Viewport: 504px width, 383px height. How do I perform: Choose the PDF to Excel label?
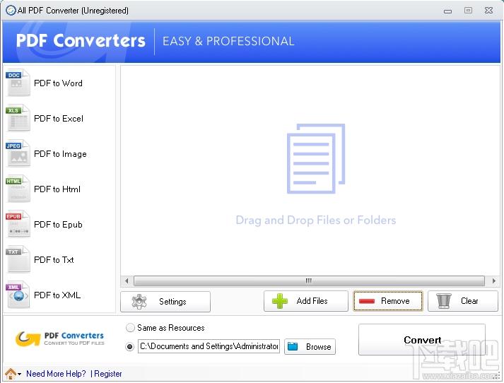point(59,119)
